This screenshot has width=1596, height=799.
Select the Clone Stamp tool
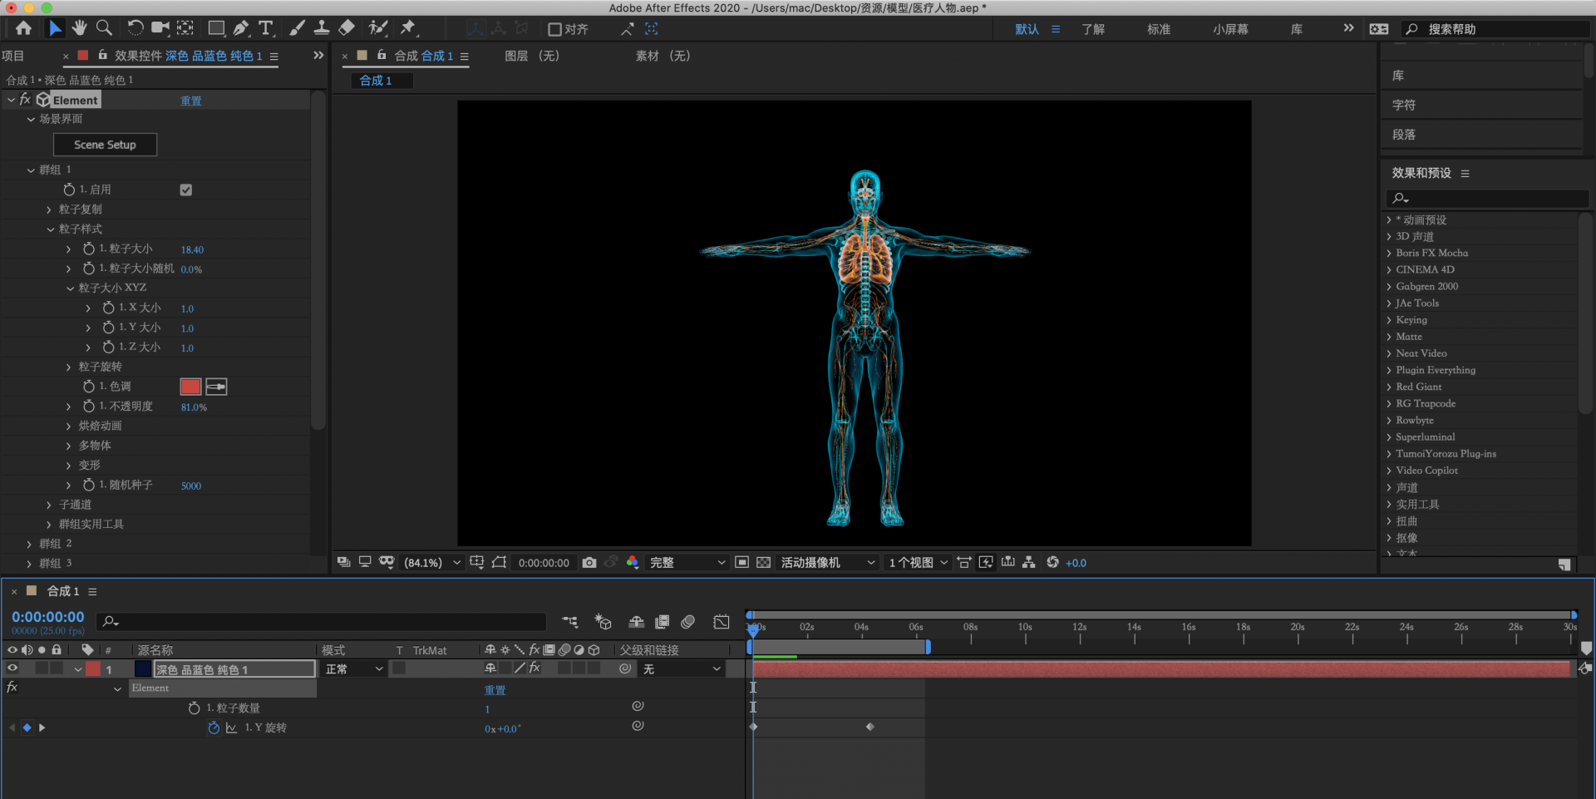click(x=322, y=28)
